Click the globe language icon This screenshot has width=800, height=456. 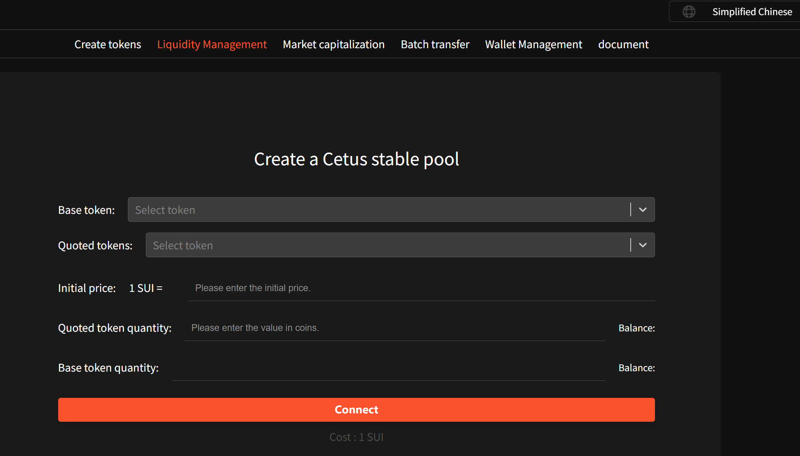click(689, 12)
